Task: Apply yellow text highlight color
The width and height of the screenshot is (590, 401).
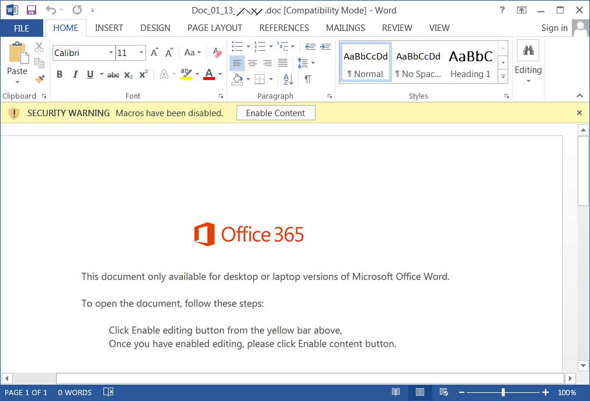Action: 186,74
